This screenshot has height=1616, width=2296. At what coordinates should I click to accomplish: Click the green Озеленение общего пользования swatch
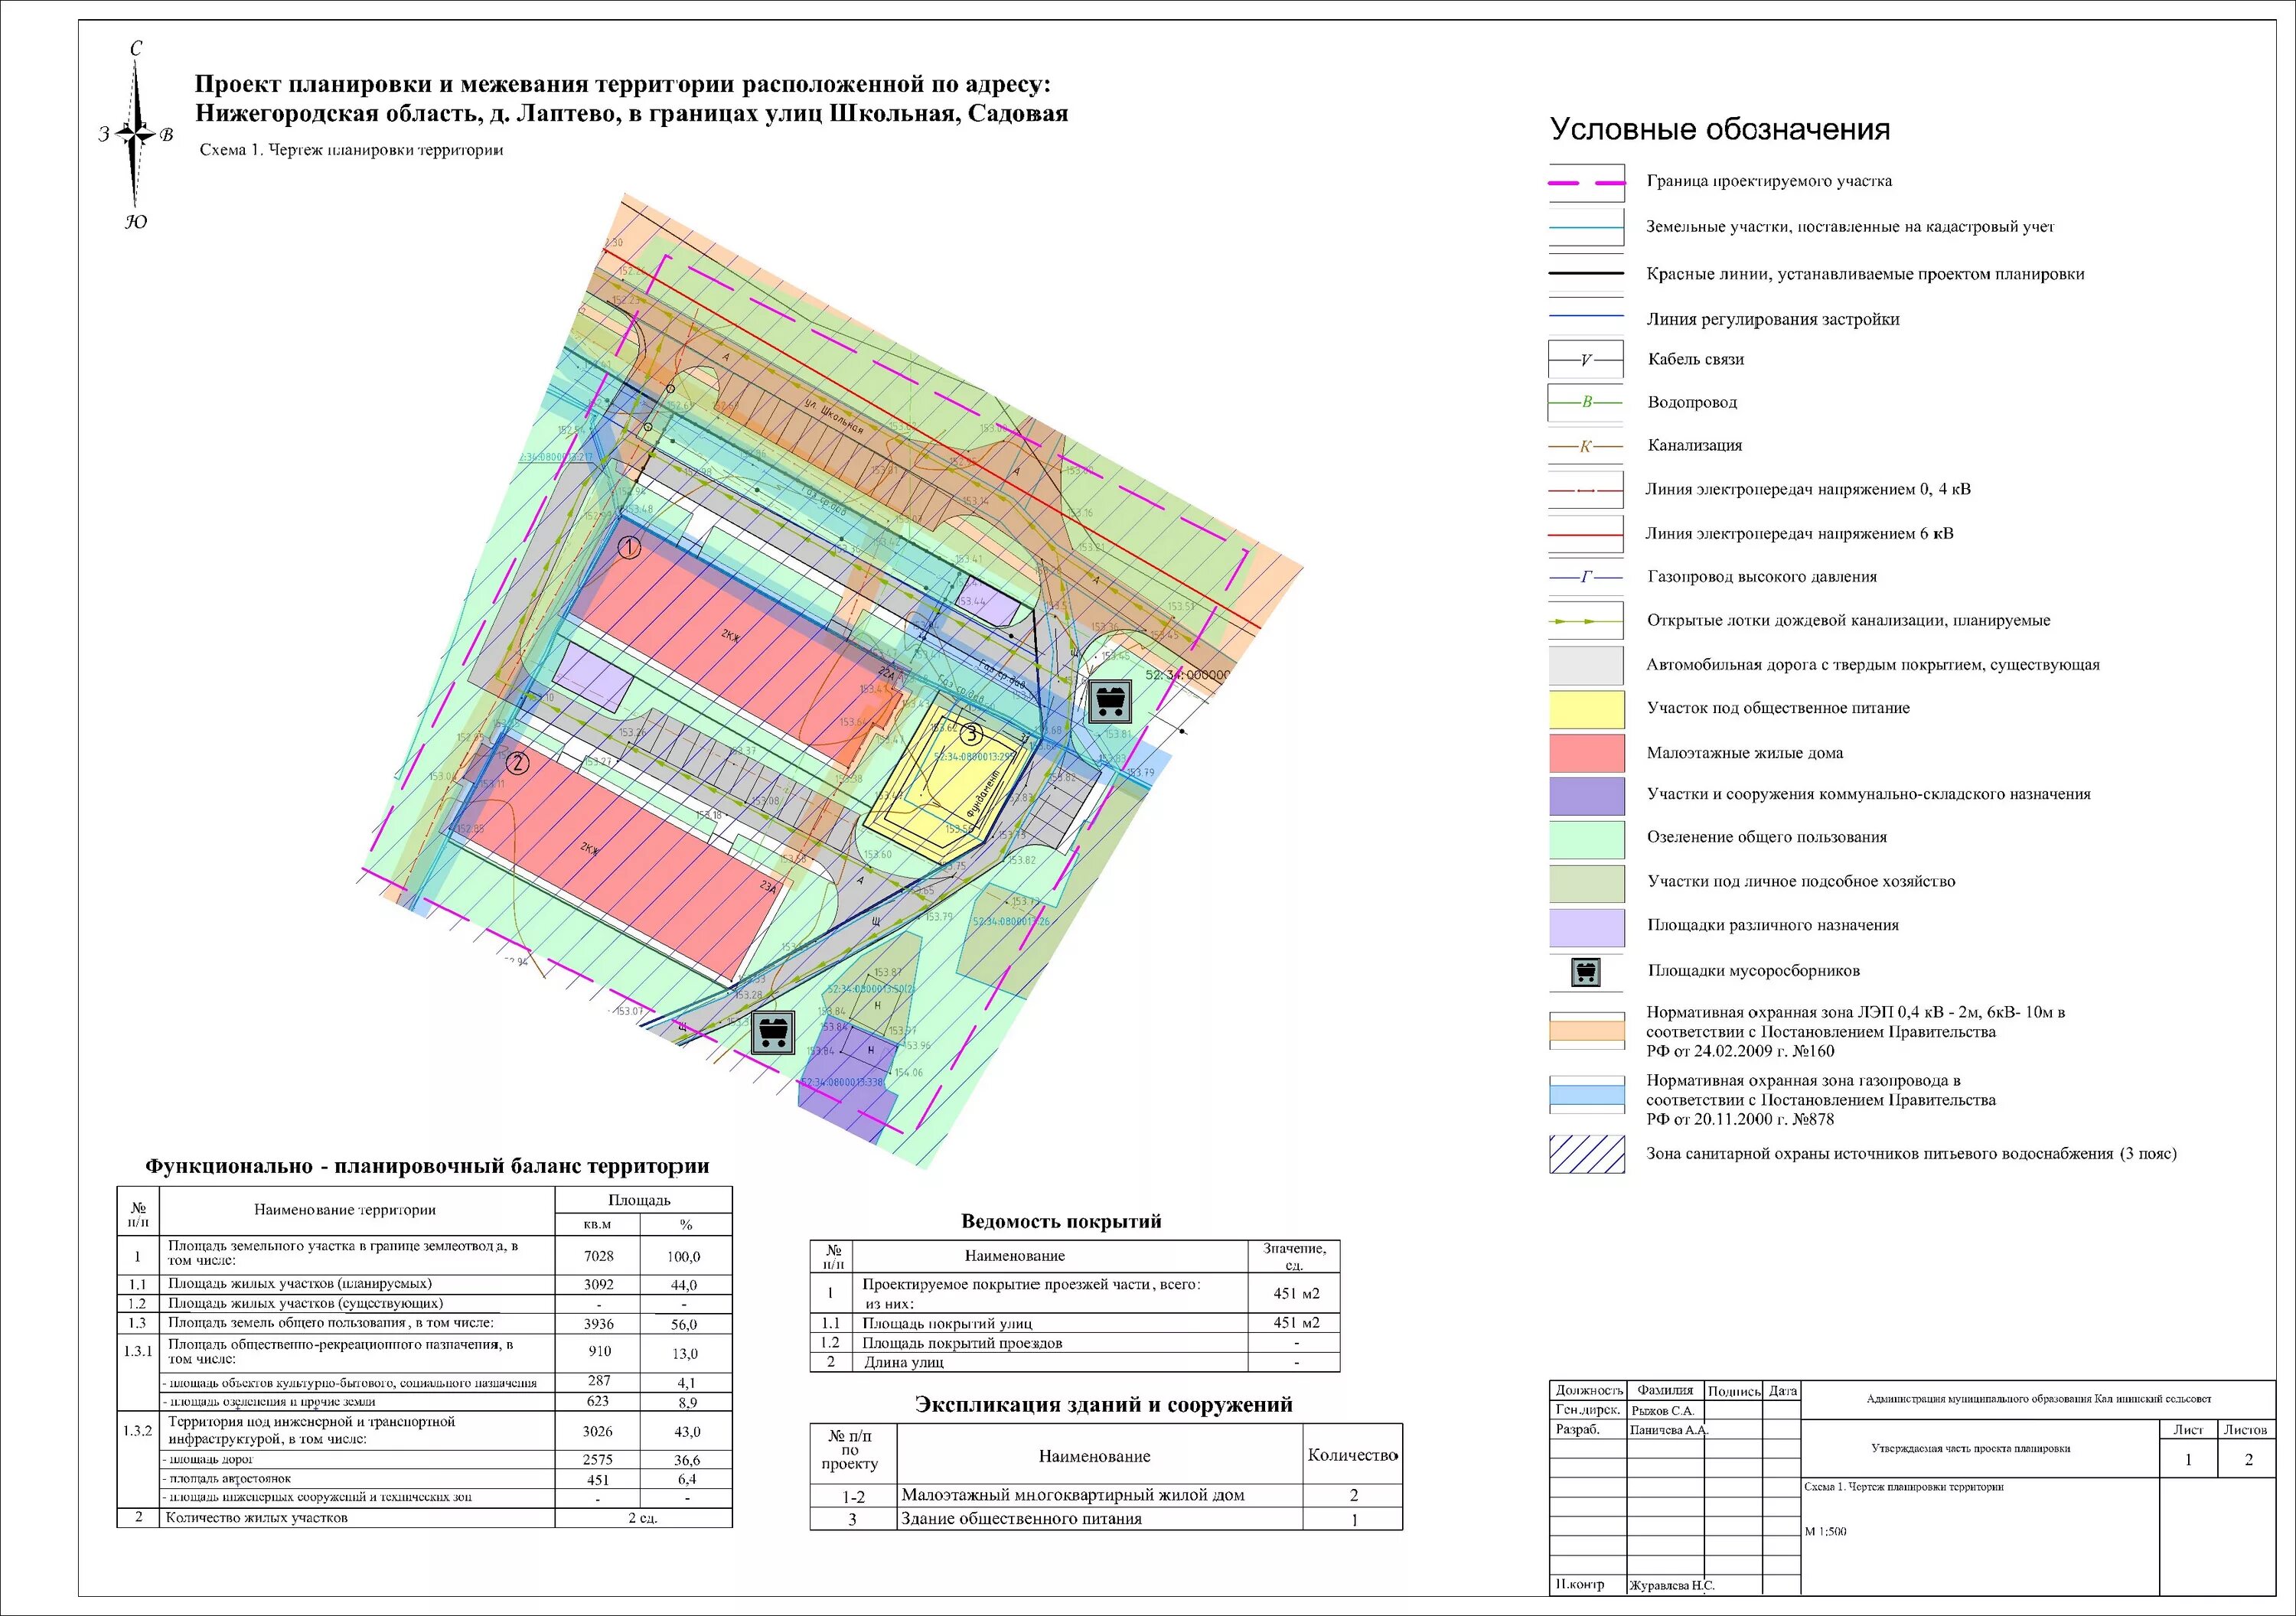(x=1586, y=840)
